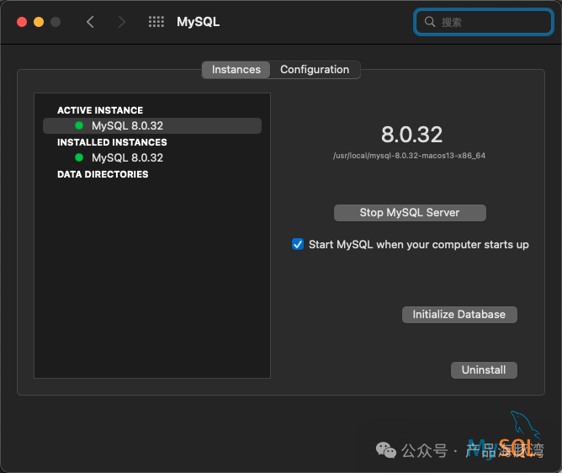Screen dimensions: 562x473
Task: Click the /usr/local/mysql-8.0.32 install path text
Action: click(x=409, y=156)
